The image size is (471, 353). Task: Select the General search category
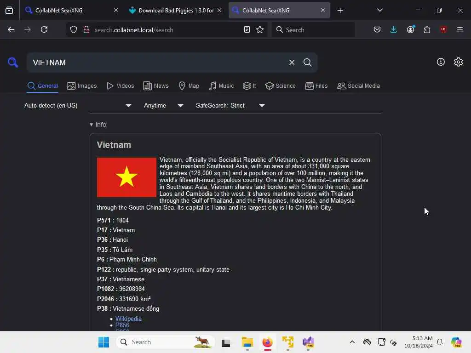pos(42,86)
